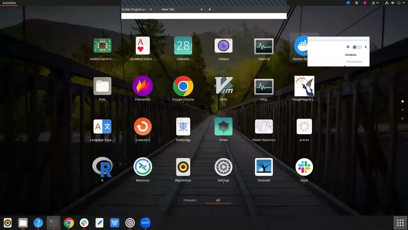Open the system power menu arrow
Viewport: 408px width, 230px height.
tap(404, 3)
